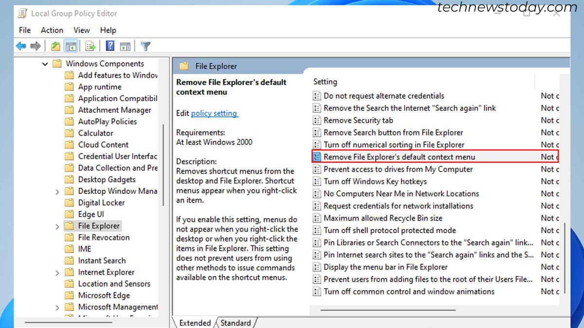Expand the File Explorer tree node
The height and width of the screenshot is (328, 584).
point(57,226)
